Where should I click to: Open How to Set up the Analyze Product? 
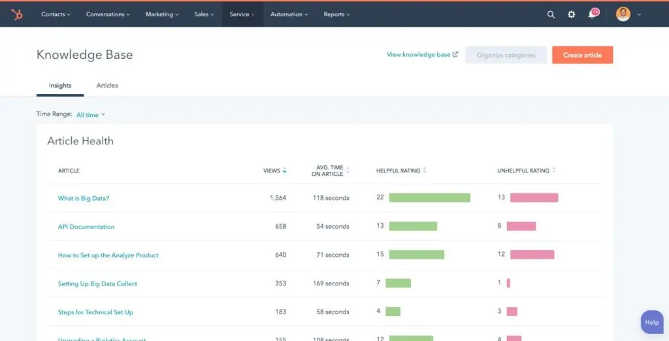click(108, 255)
